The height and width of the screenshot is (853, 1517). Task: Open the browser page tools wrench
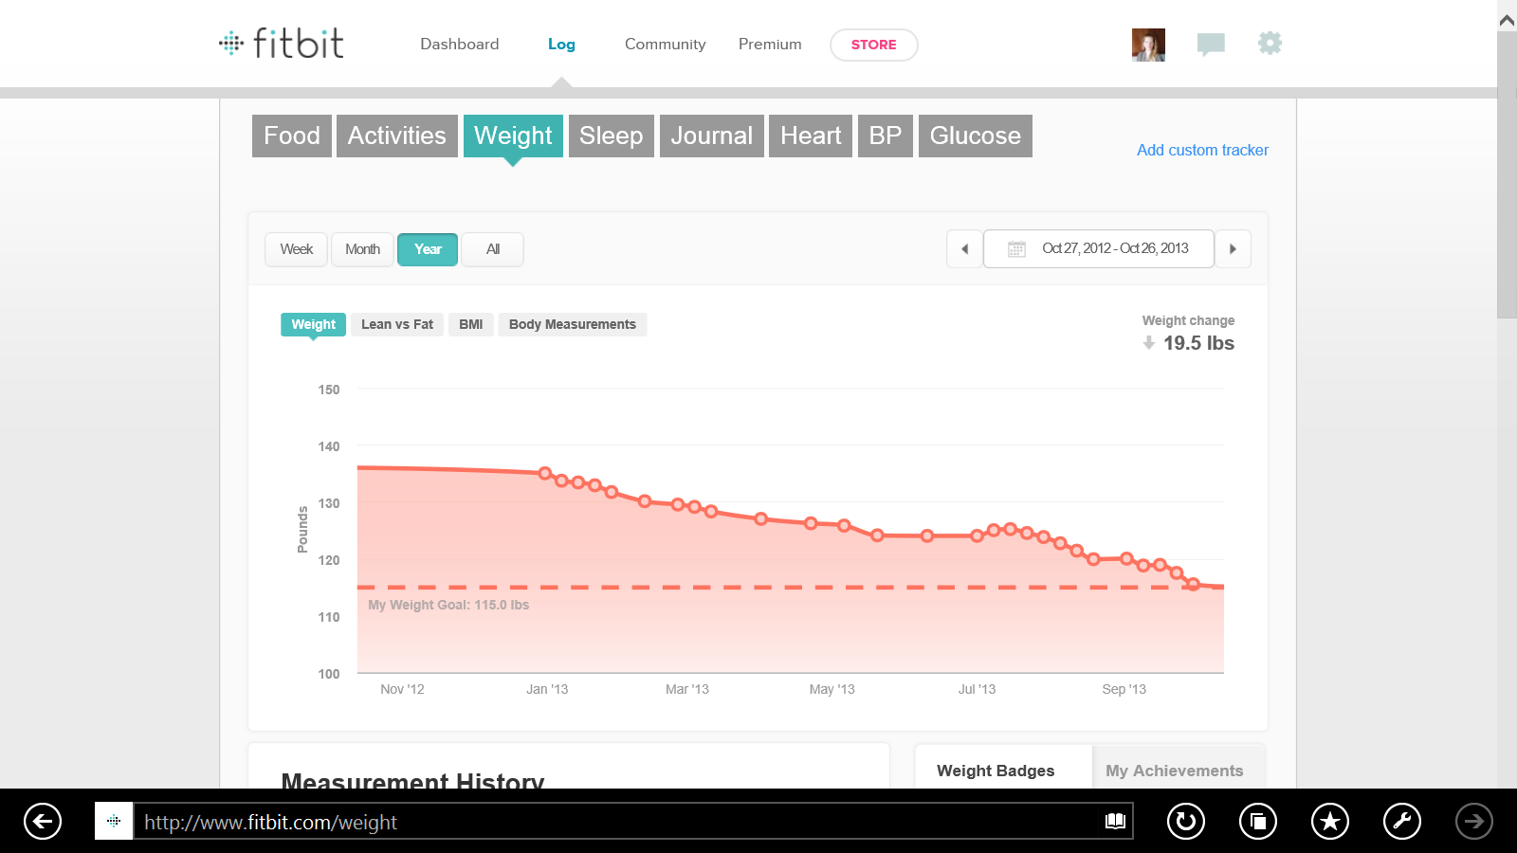[1402, 821]
